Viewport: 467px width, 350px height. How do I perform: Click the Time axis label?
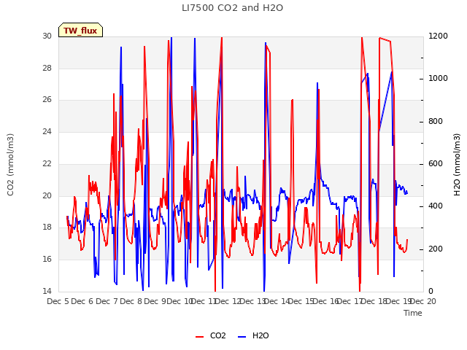click(x=413, y=313)
